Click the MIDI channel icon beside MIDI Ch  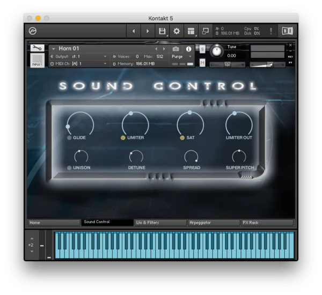[52, 64]
